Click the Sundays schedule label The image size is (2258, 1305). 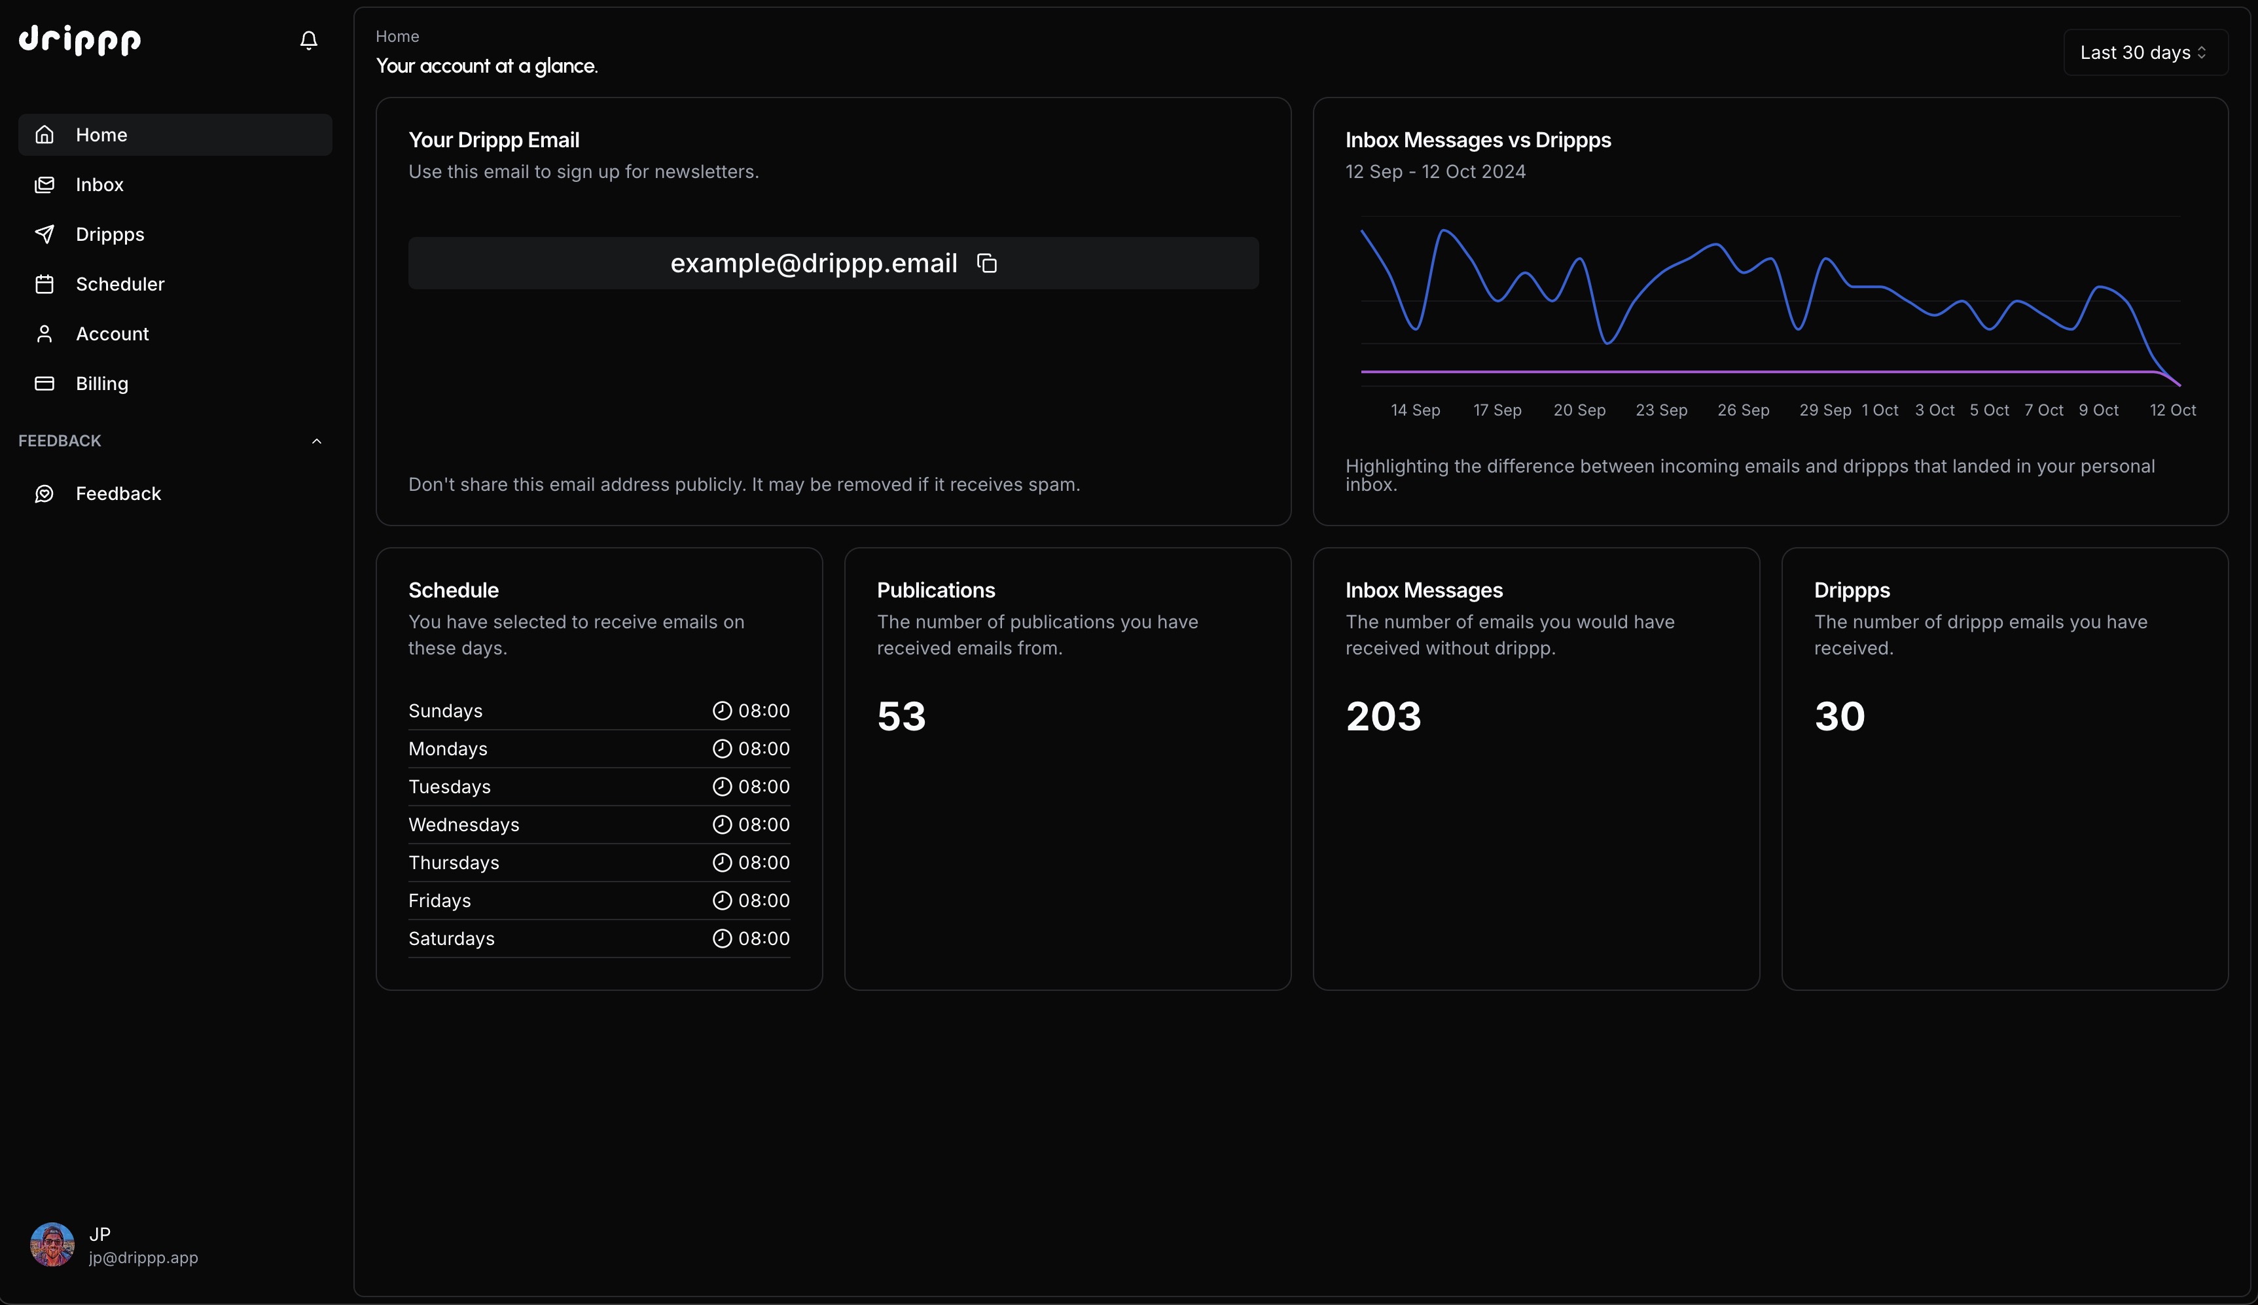pyautogui.click(x=445, y=711)
